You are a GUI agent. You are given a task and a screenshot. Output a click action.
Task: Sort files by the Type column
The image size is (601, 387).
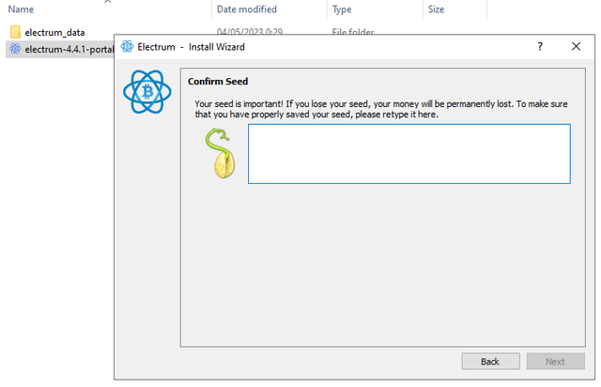point(342,9)
